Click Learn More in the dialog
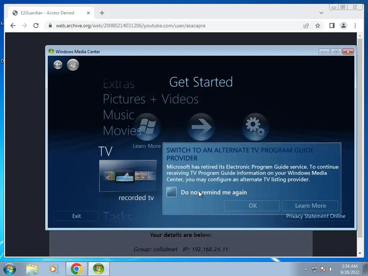368x276 pixels. click(x=310, y=206)
